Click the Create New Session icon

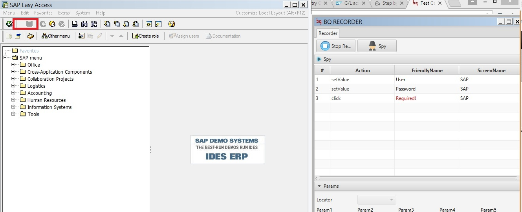pyautogui.click(x=149, y=24)
